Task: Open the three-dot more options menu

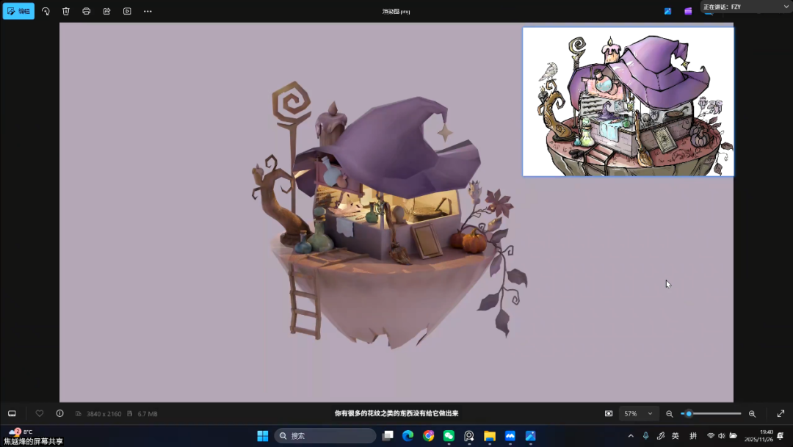Action: (148, 11)
